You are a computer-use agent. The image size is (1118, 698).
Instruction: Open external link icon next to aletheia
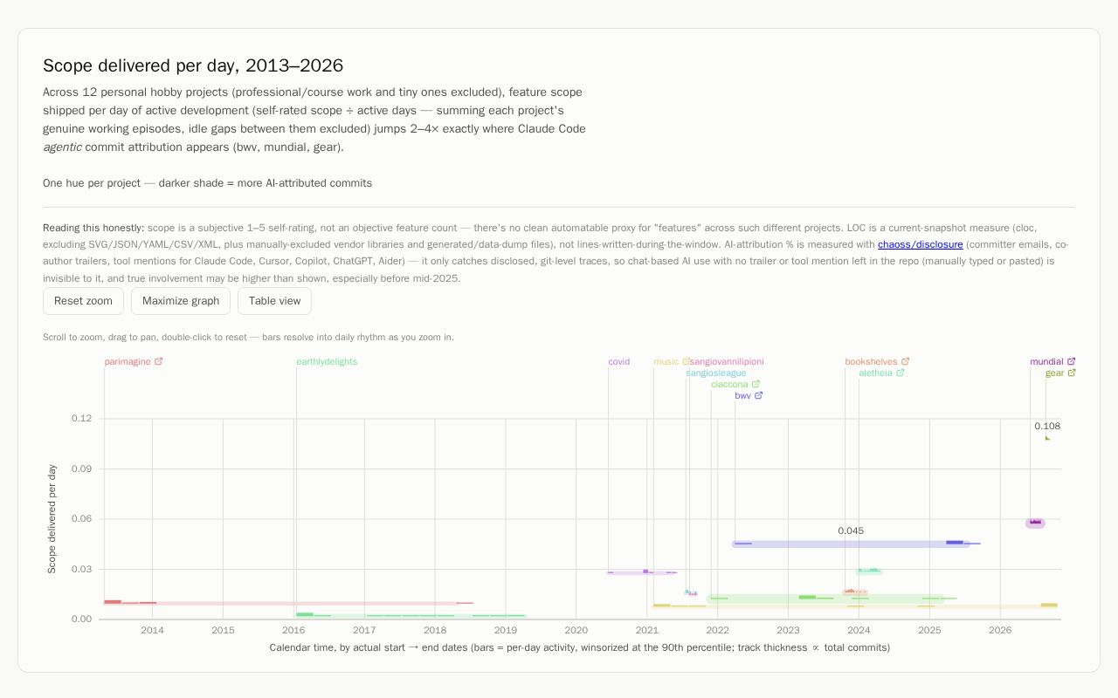coord(900,373)
